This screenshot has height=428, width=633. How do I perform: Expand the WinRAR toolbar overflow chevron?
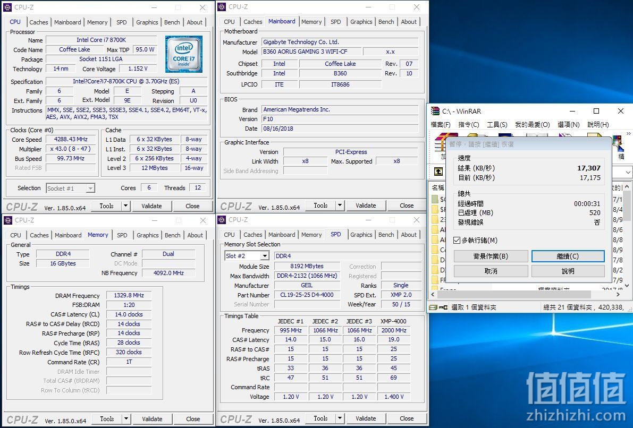(629, 133)
